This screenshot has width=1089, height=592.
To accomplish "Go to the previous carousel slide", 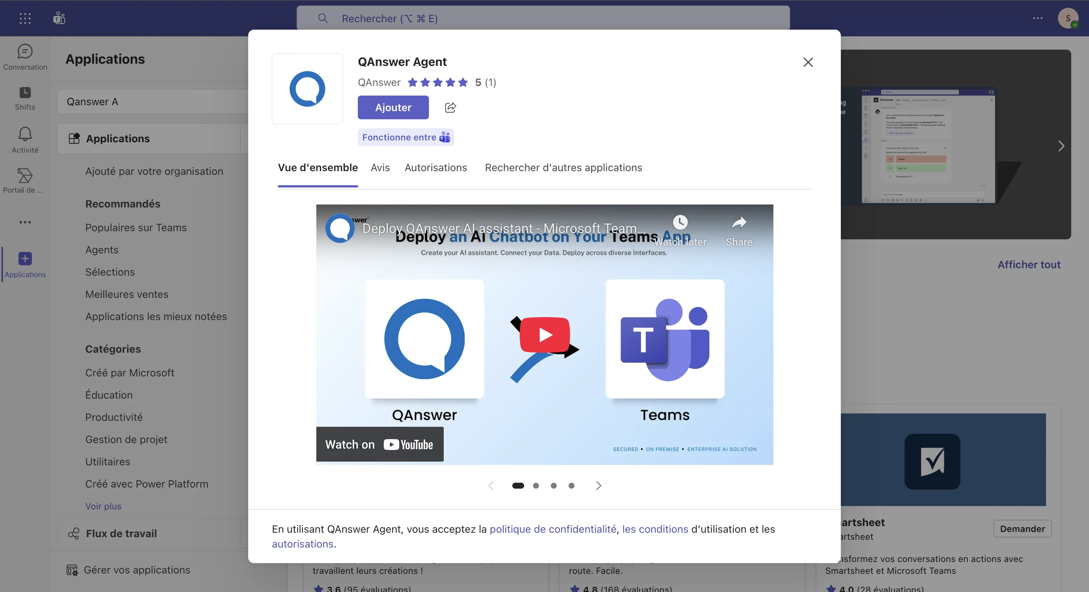I will tap(491, 485).
